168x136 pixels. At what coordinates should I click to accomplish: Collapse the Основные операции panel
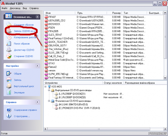pyautogui.click(x=37, y=17)
